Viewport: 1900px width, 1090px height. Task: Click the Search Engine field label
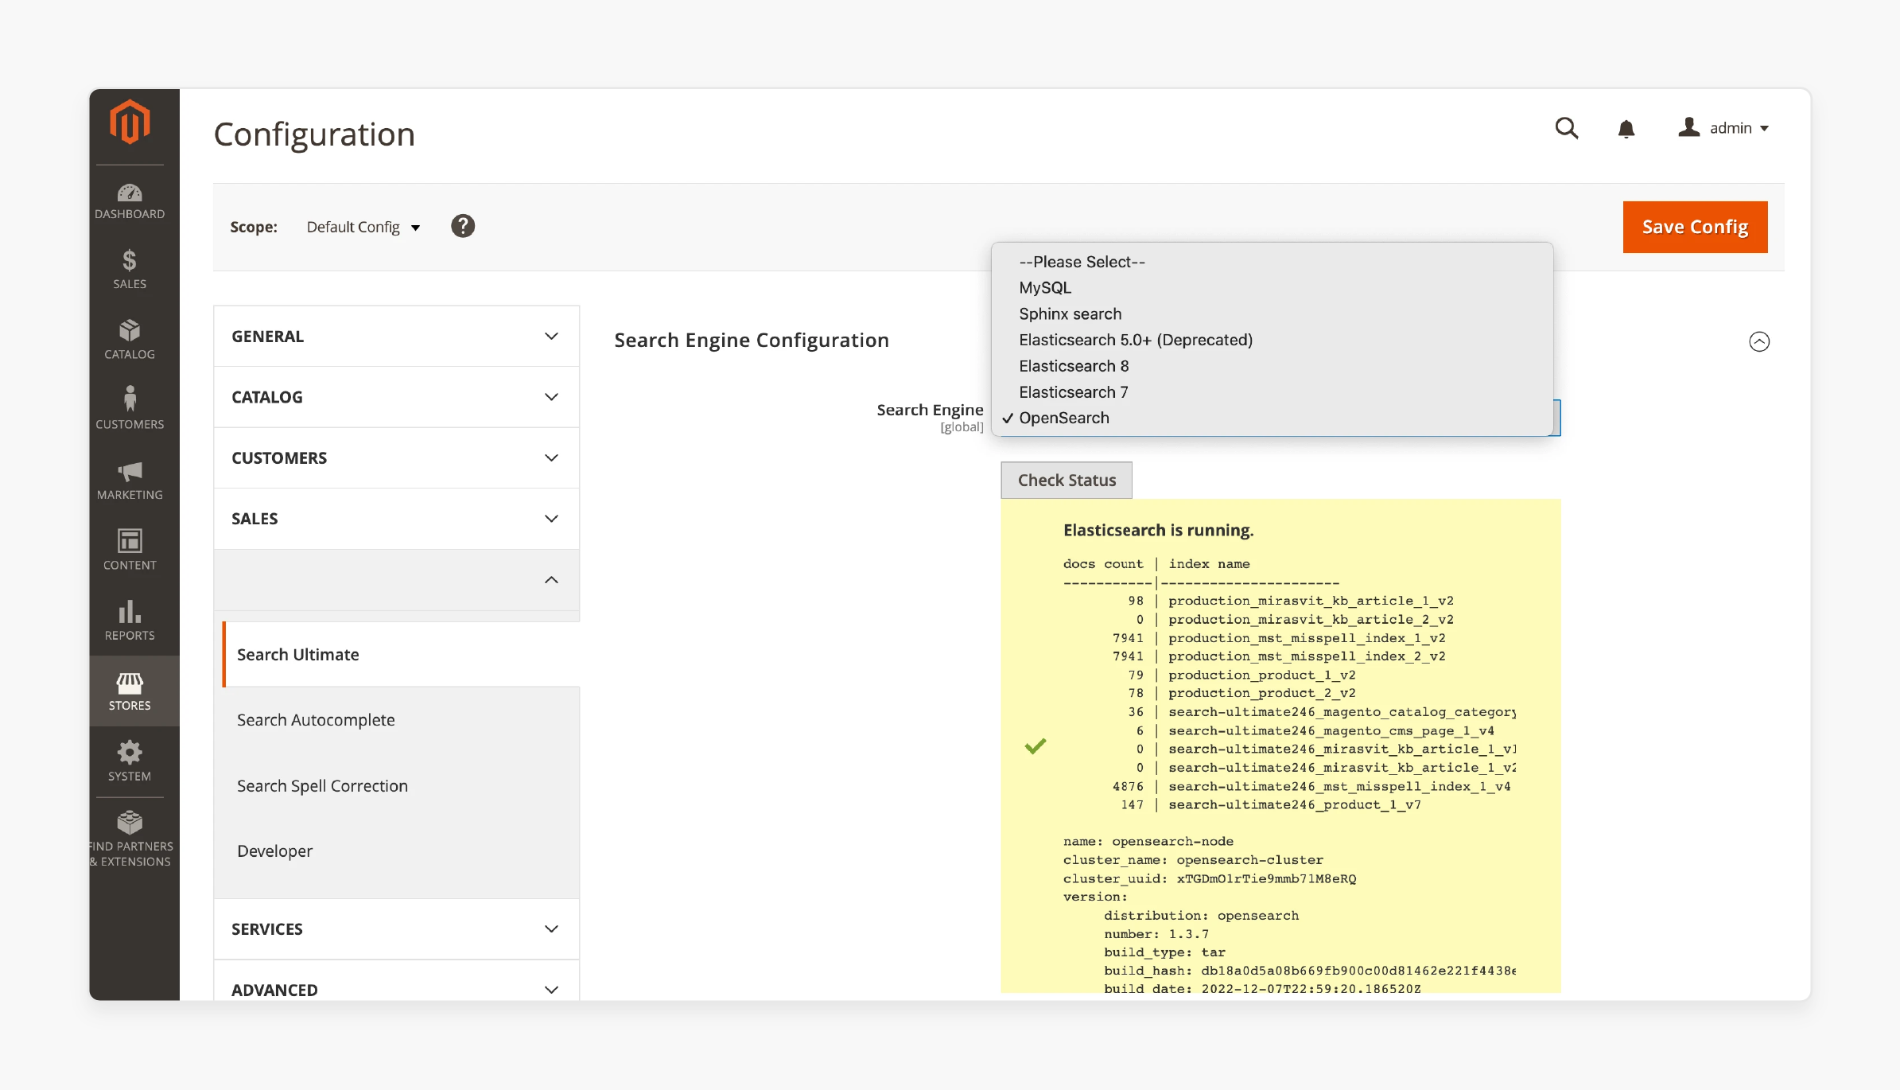pyautogui.click(x=930, y=410)
